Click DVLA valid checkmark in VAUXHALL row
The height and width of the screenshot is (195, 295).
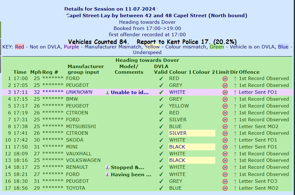[161, 154]
